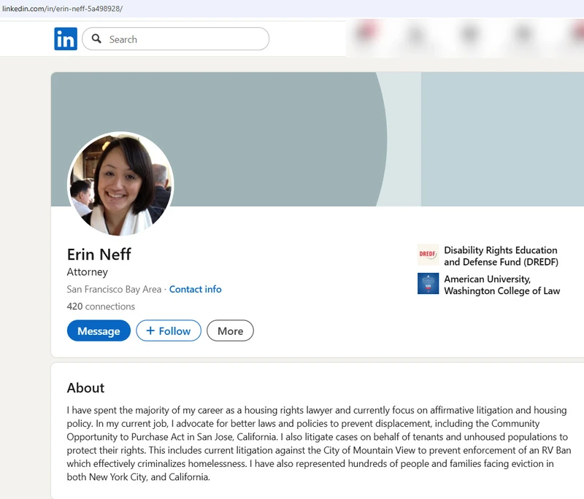Click the San Francisco Bay Area location
Screen dimensions: 584x499
114,289
